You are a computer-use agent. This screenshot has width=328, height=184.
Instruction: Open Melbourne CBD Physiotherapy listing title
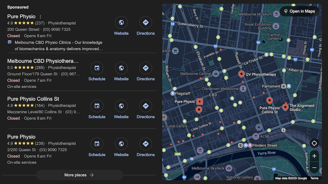click(43, 61)
